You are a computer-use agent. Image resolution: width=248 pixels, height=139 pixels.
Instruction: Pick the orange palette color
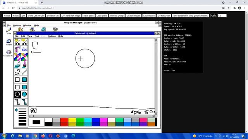point(151,124)
